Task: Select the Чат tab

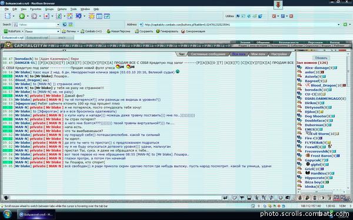Action: pyautogui.click(x=181, y=54)
